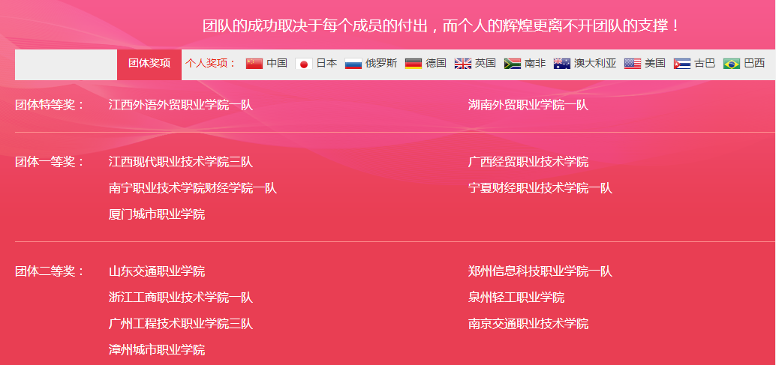Click 广西经贸职业技术学院 team name
The height and width of the screenshot is (365, 776).
(528, 162)
